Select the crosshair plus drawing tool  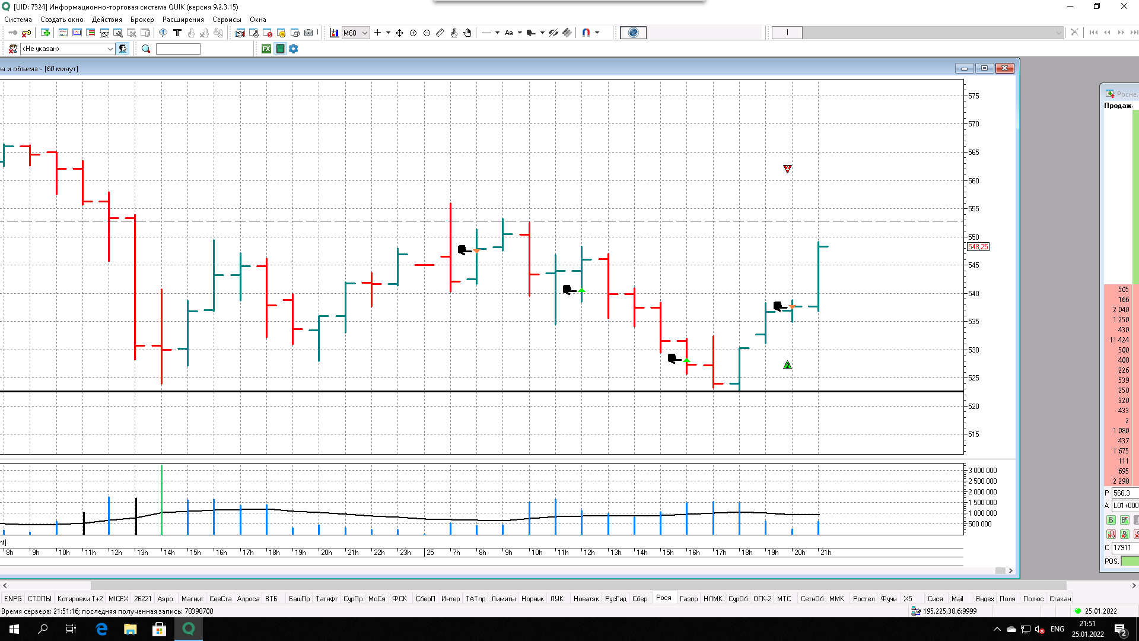(x=377, y=33)
